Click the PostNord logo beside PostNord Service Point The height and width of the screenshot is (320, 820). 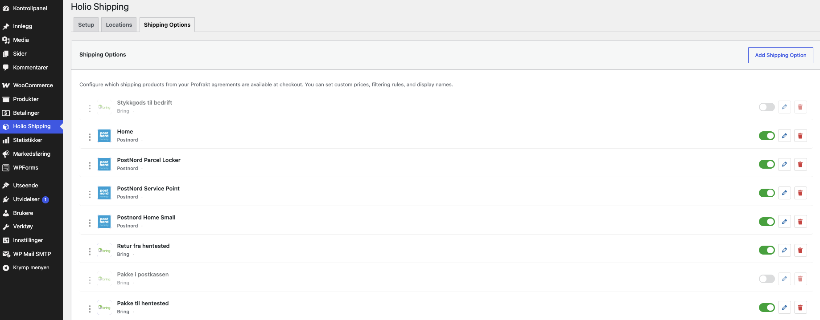(x=104, y=193)
